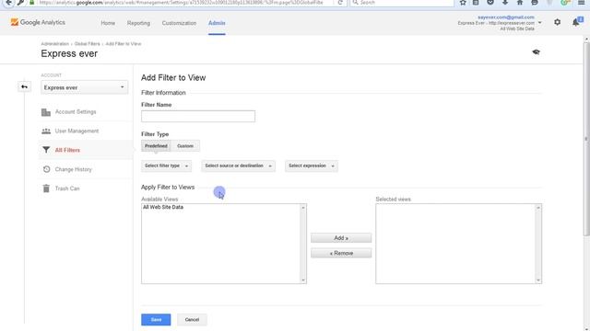590x331 pixels.
Task: Click the Google Analytics logo
Action: pos(38,22)
